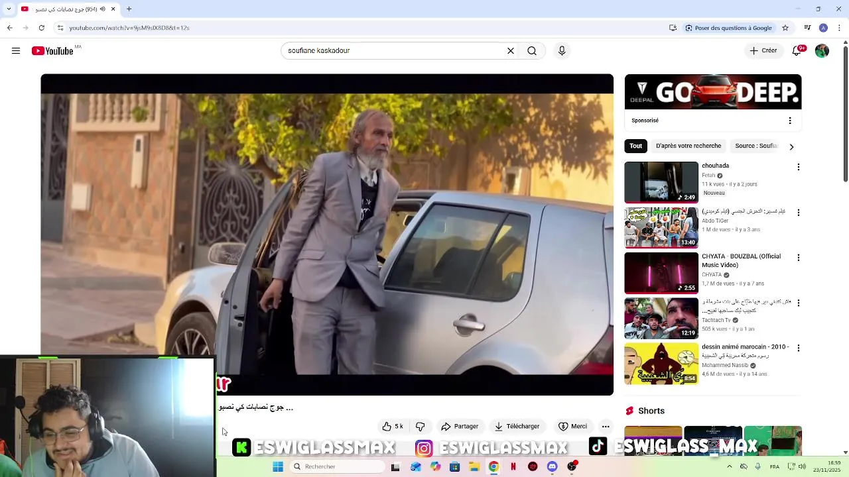Open options for the Abdo TiGer video
849x477 pixels.
click(x=799, y=213)
